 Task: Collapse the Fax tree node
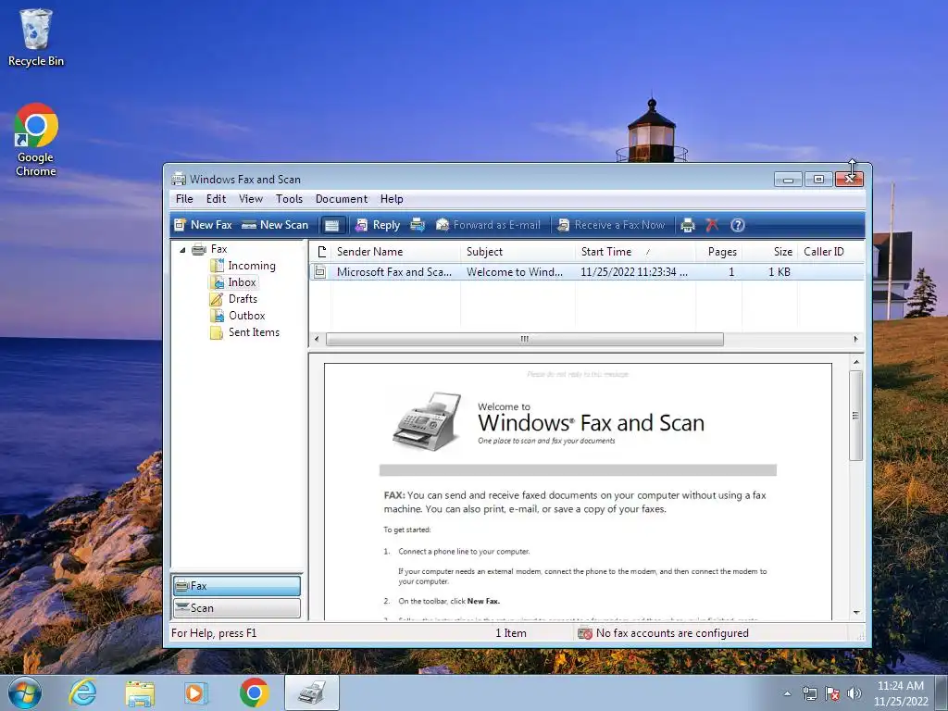(182, 250)
